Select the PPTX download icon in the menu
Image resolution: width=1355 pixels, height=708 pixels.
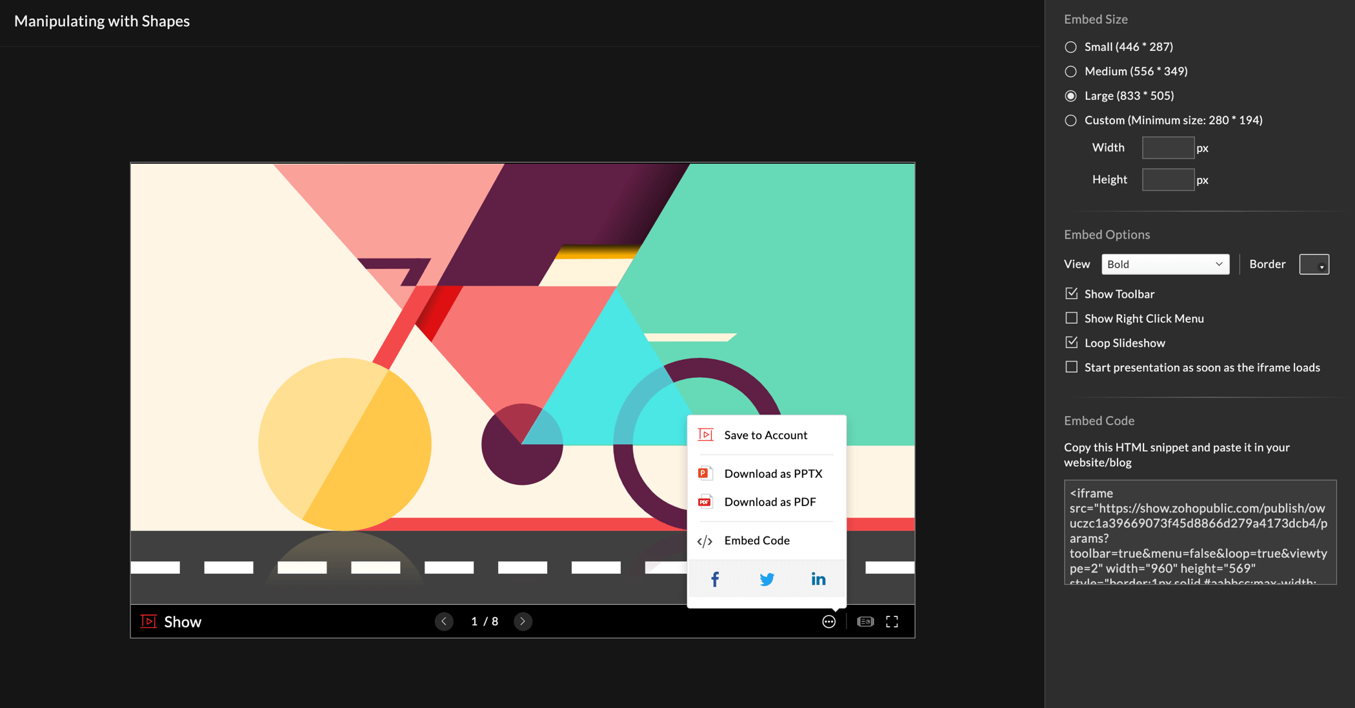click(x=705, y=473)
